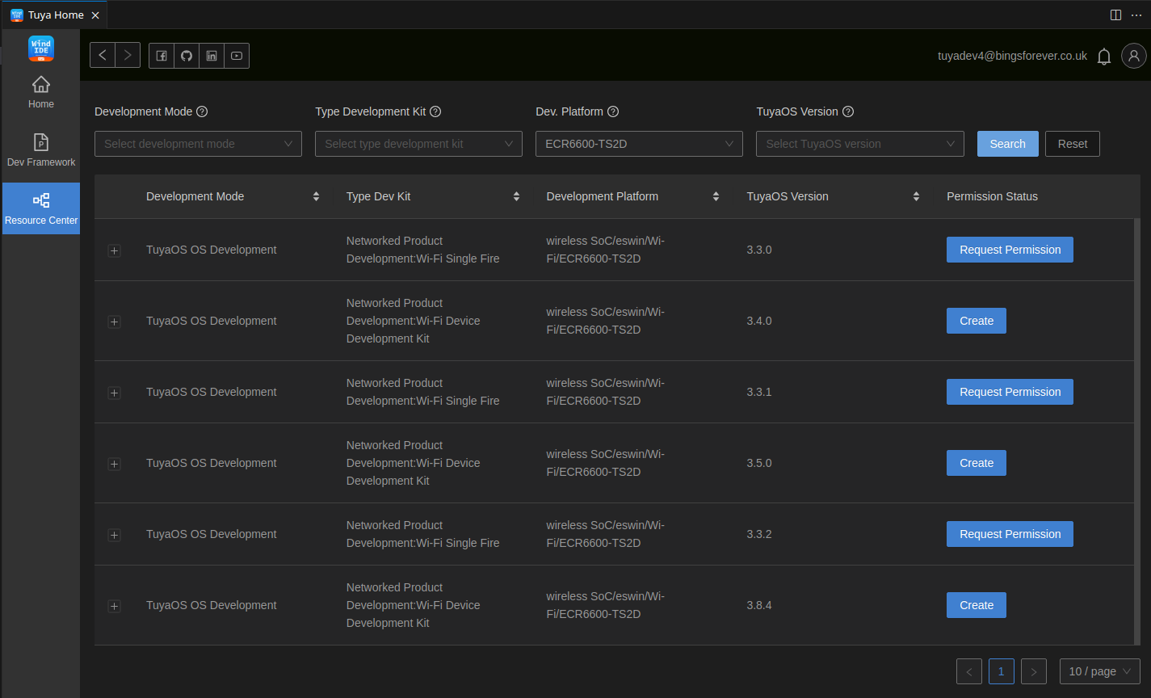This screenshot has width=1151, height=698.
Task: Select page 1 in pagination
Action: [1002, 671]
